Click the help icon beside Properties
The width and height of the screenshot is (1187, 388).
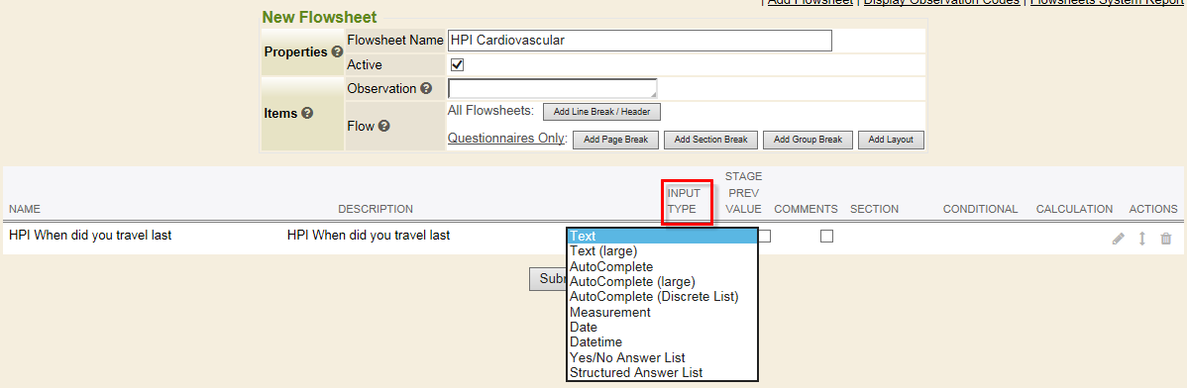click(x=338, y=52)
